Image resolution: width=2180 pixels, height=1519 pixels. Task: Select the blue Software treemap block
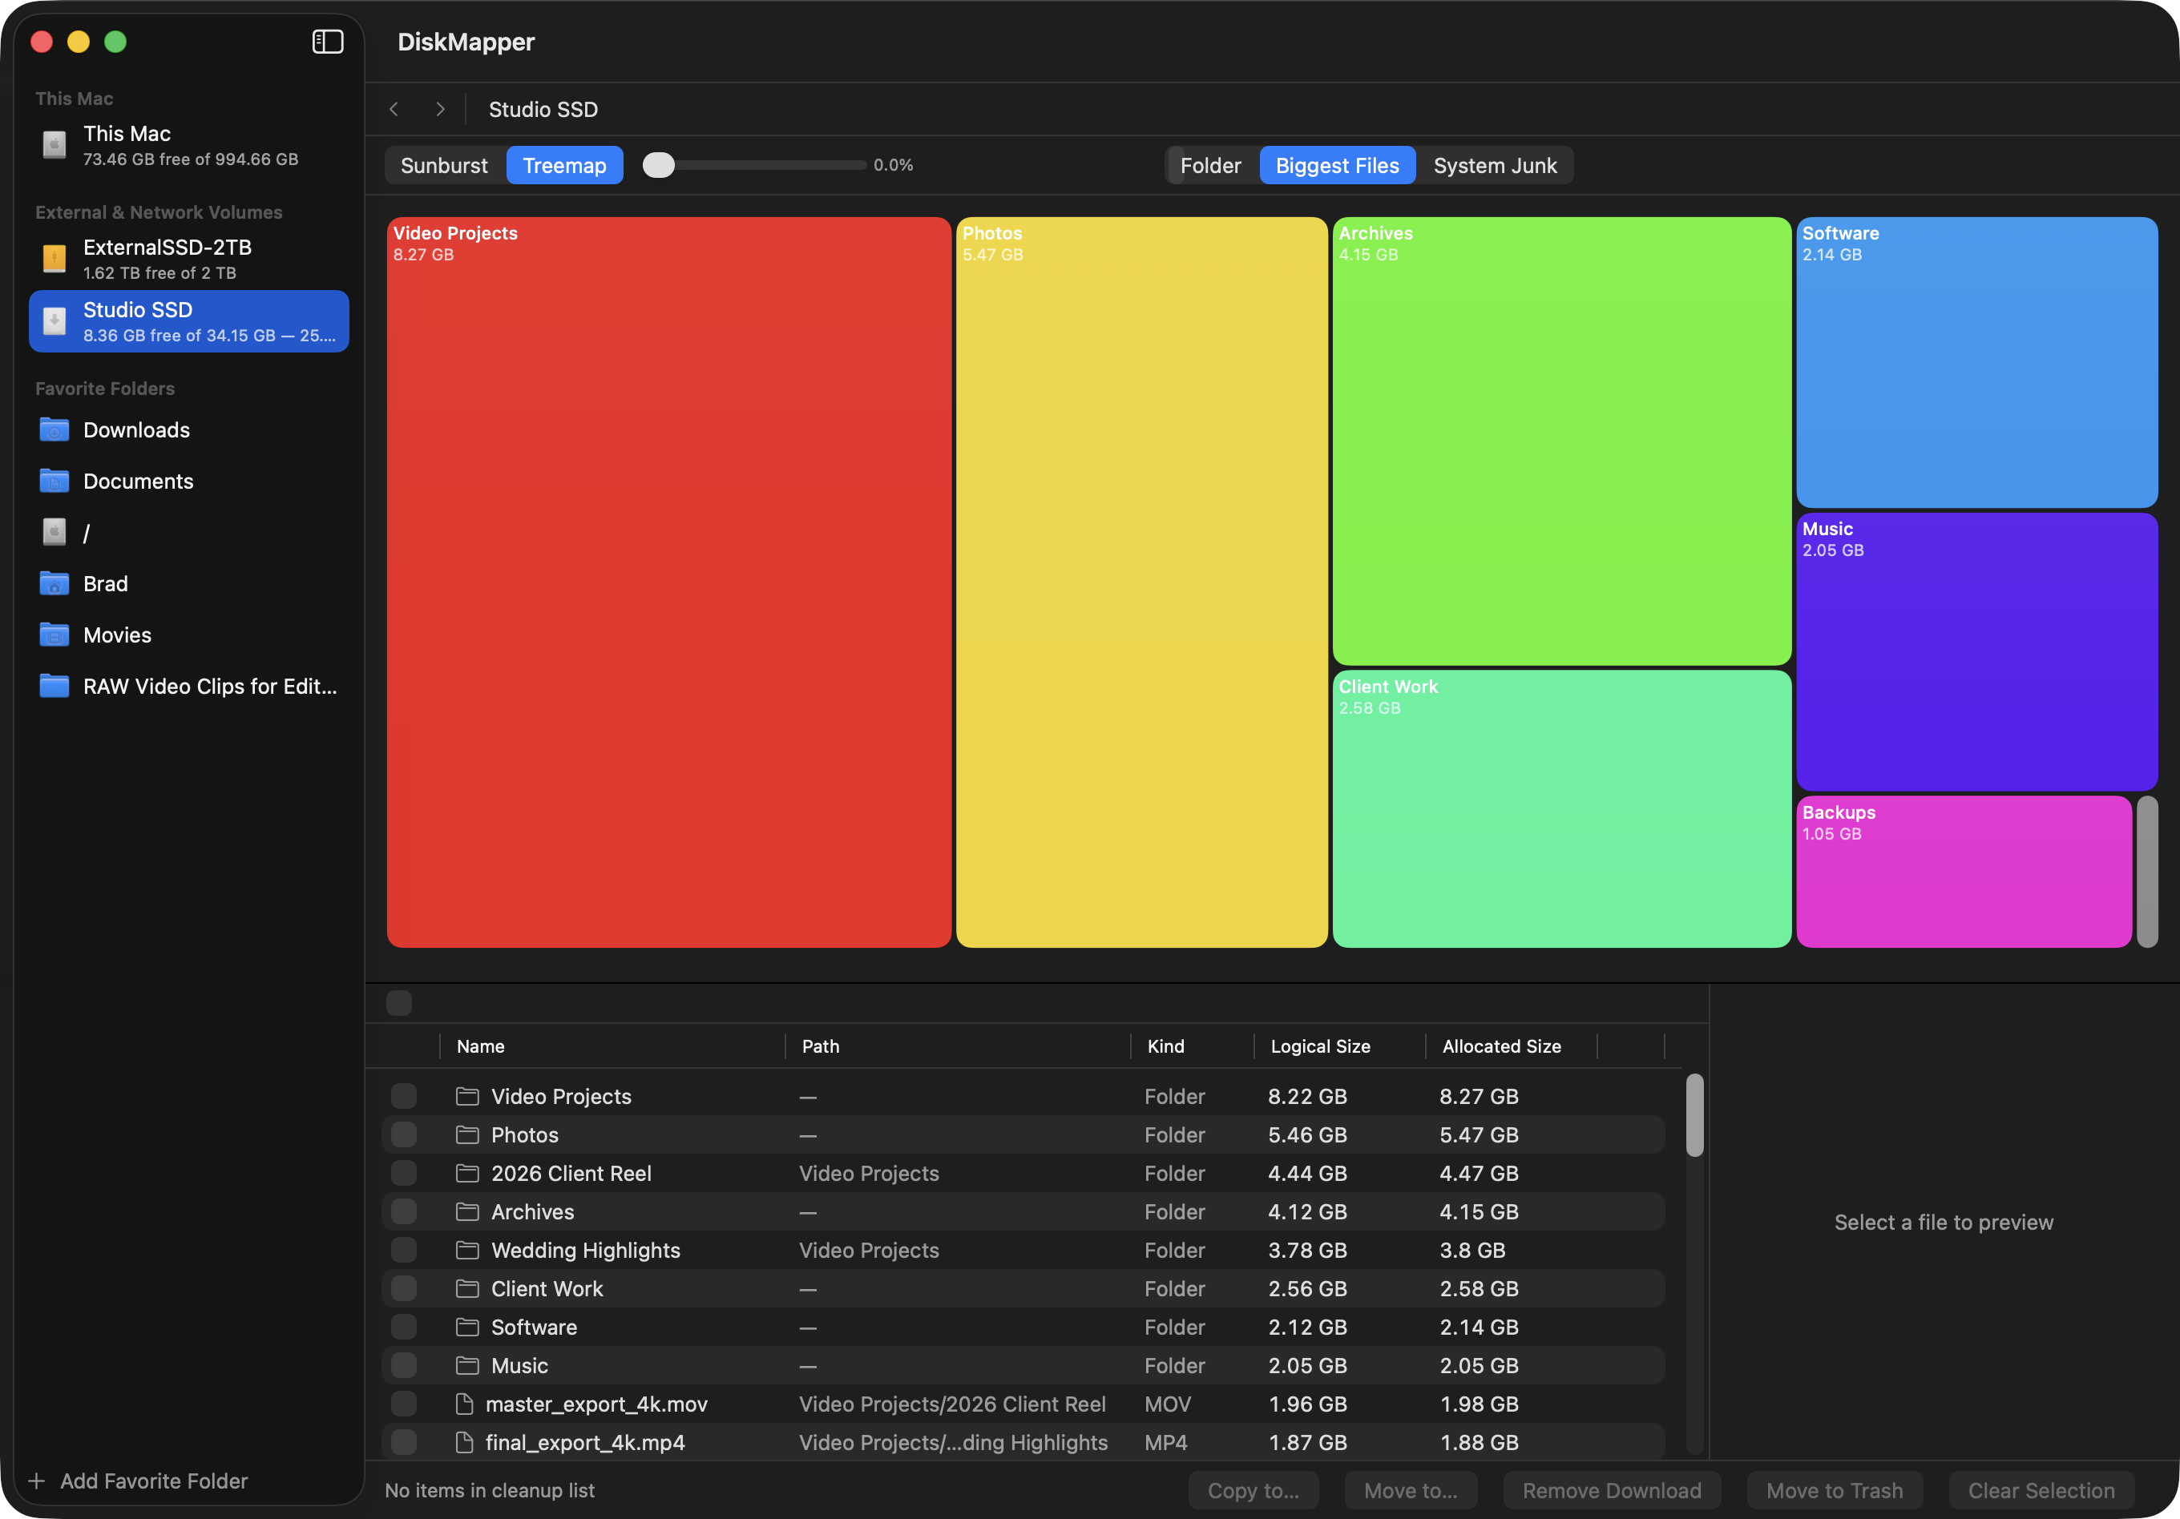(1976, 361)
